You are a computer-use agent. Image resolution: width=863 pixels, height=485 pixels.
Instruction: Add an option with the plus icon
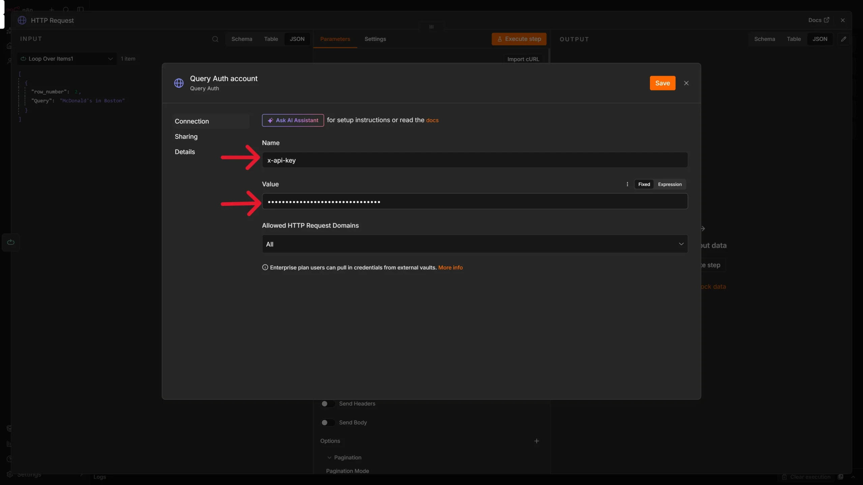[537, 441]
